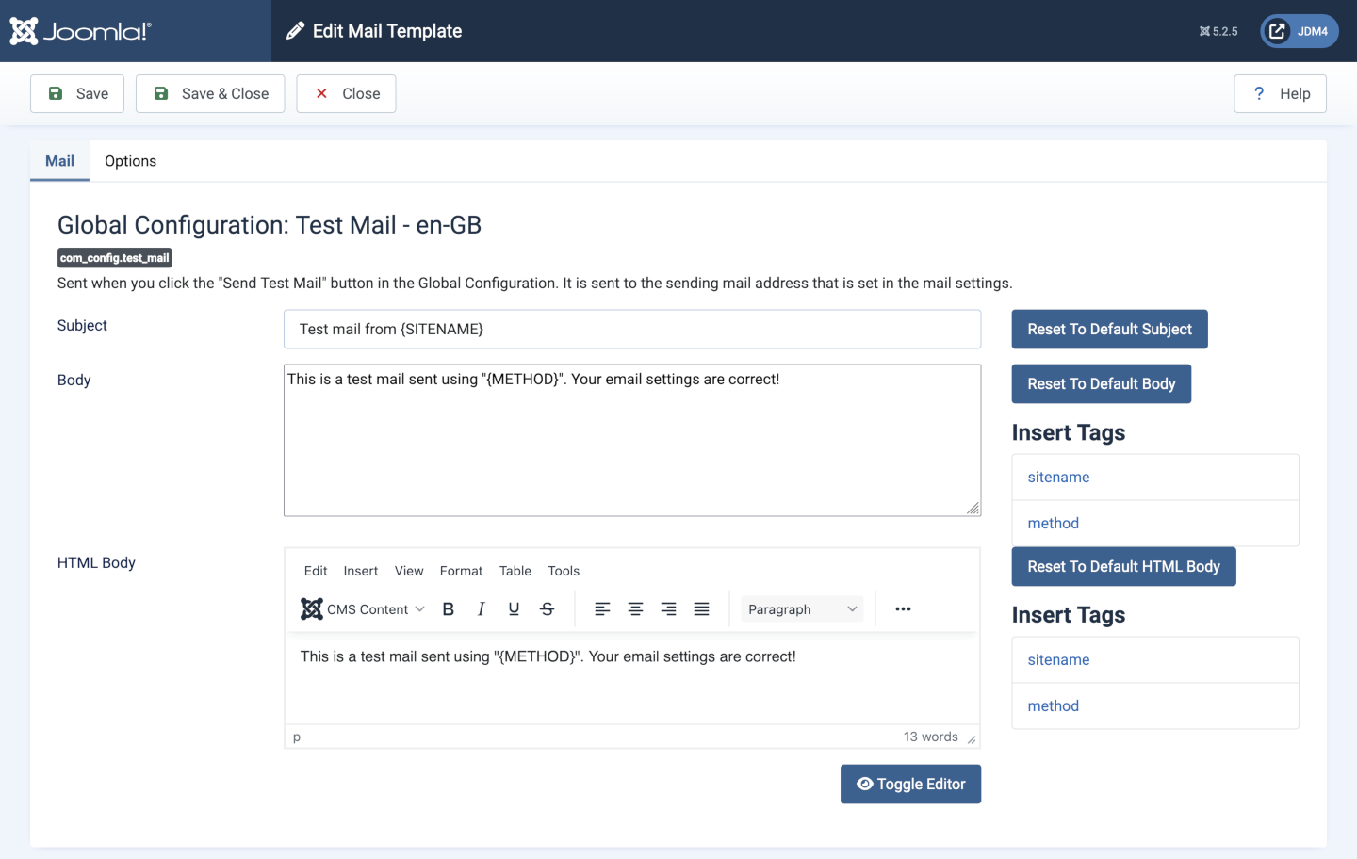
Task: Click the Global Configuration: Test Mail heading
Action: [x=270, y=225]
